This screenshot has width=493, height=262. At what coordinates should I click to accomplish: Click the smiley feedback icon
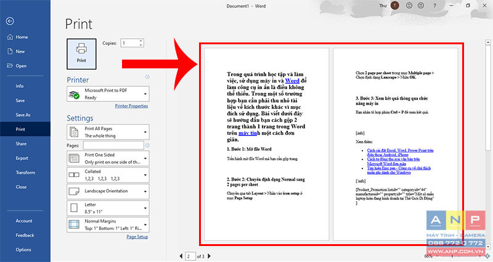409,6
